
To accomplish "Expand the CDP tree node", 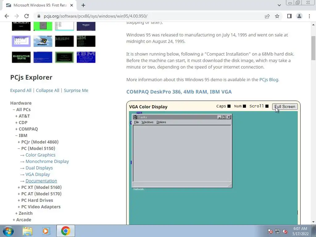I will click(x=16, y=123).
